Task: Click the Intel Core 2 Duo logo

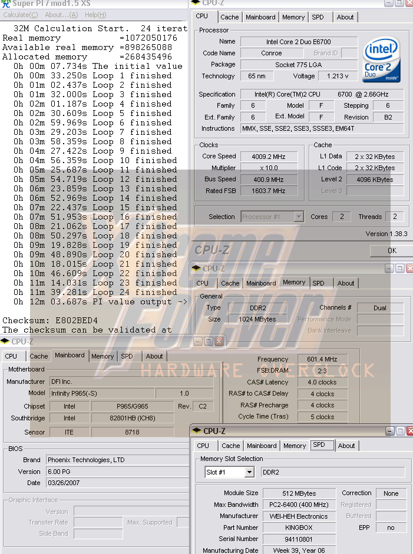Action: [x=382, y=59]
